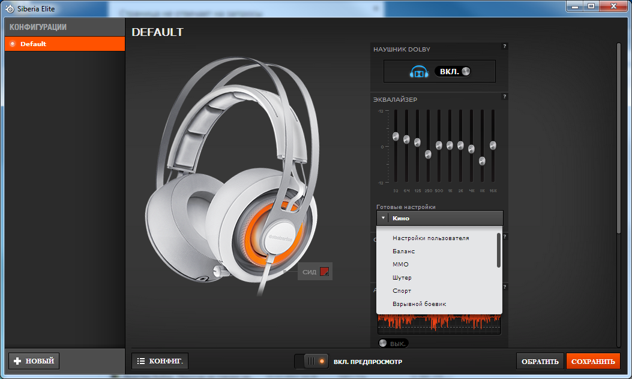Click the list icon on КОНФИГ.
Image resolution: width=632 pixels, height=379 pixels.
[140, 361]
